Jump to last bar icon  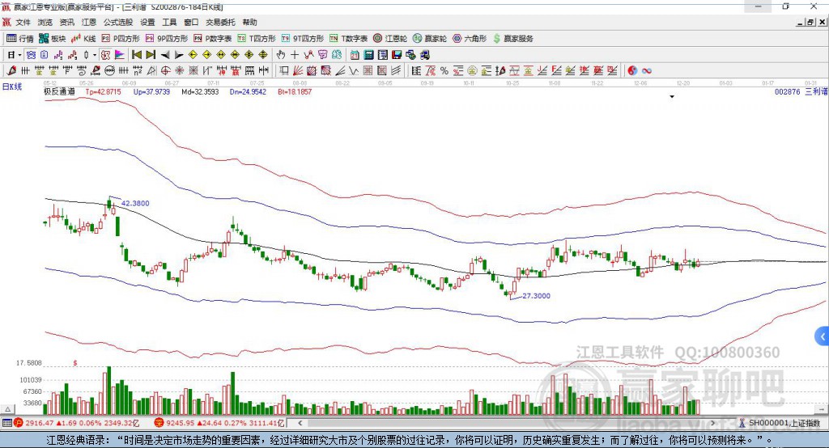tap(151, 55)
